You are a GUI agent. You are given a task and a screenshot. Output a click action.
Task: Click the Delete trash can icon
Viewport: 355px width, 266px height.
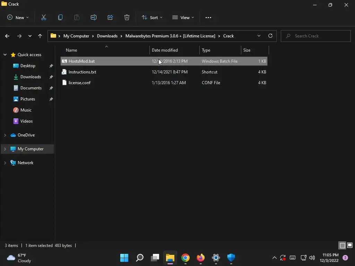pos(127,17)
